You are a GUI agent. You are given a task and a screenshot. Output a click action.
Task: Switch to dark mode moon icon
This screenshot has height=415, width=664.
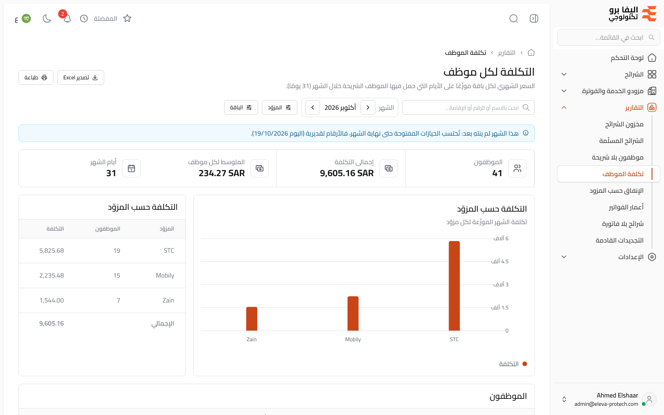pos(47,18)
